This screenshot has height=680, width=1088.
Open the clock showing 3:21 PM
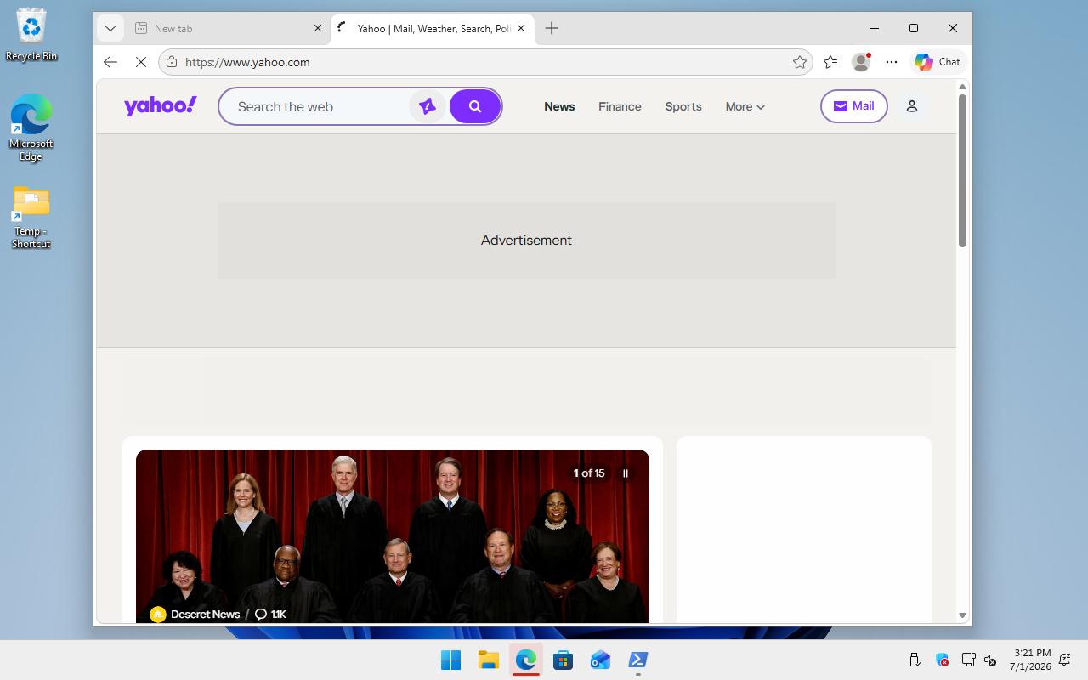[1031, 660]
